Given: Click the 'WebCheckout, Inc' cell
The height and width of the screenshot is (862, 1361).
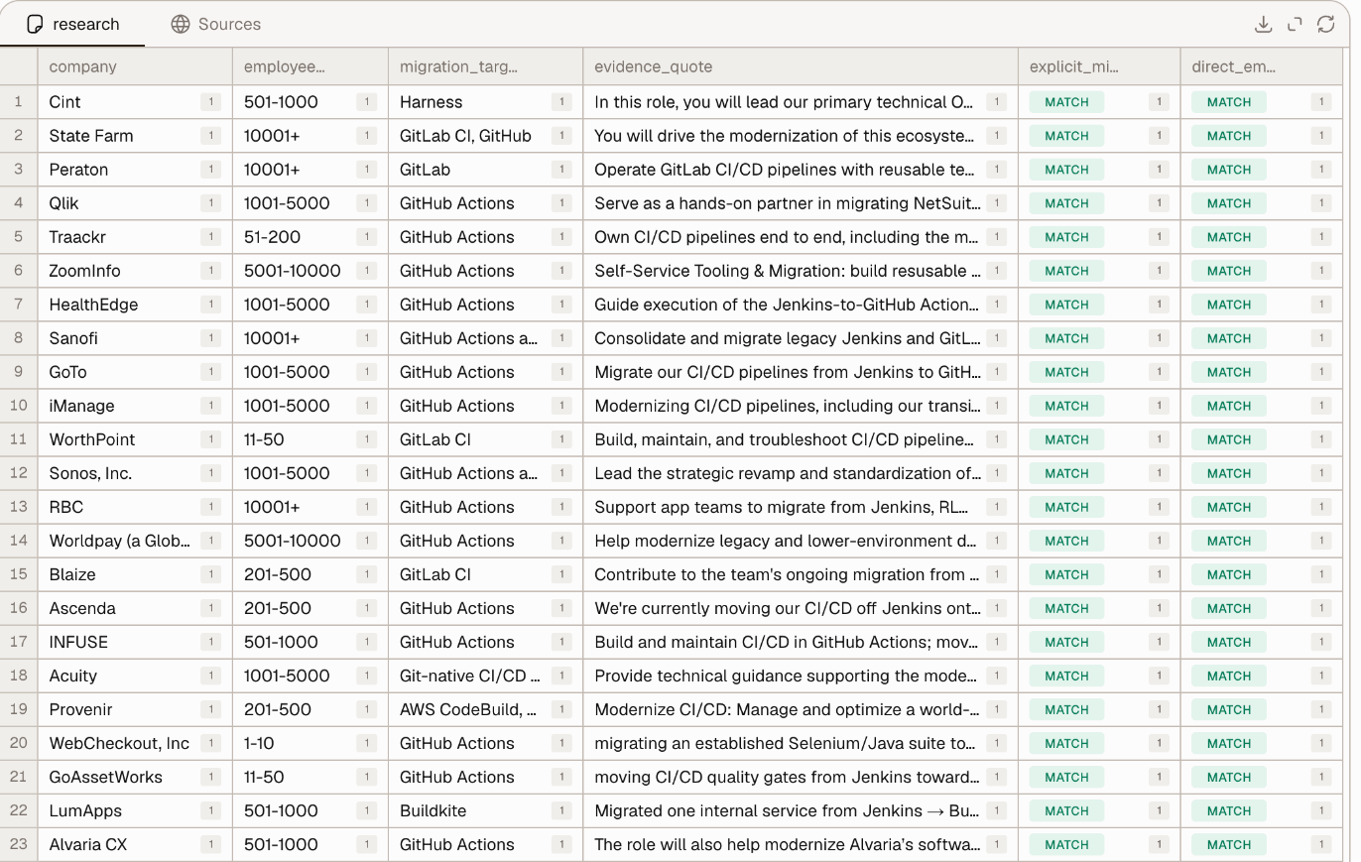Looking at the screenshot, I should 135,743.
